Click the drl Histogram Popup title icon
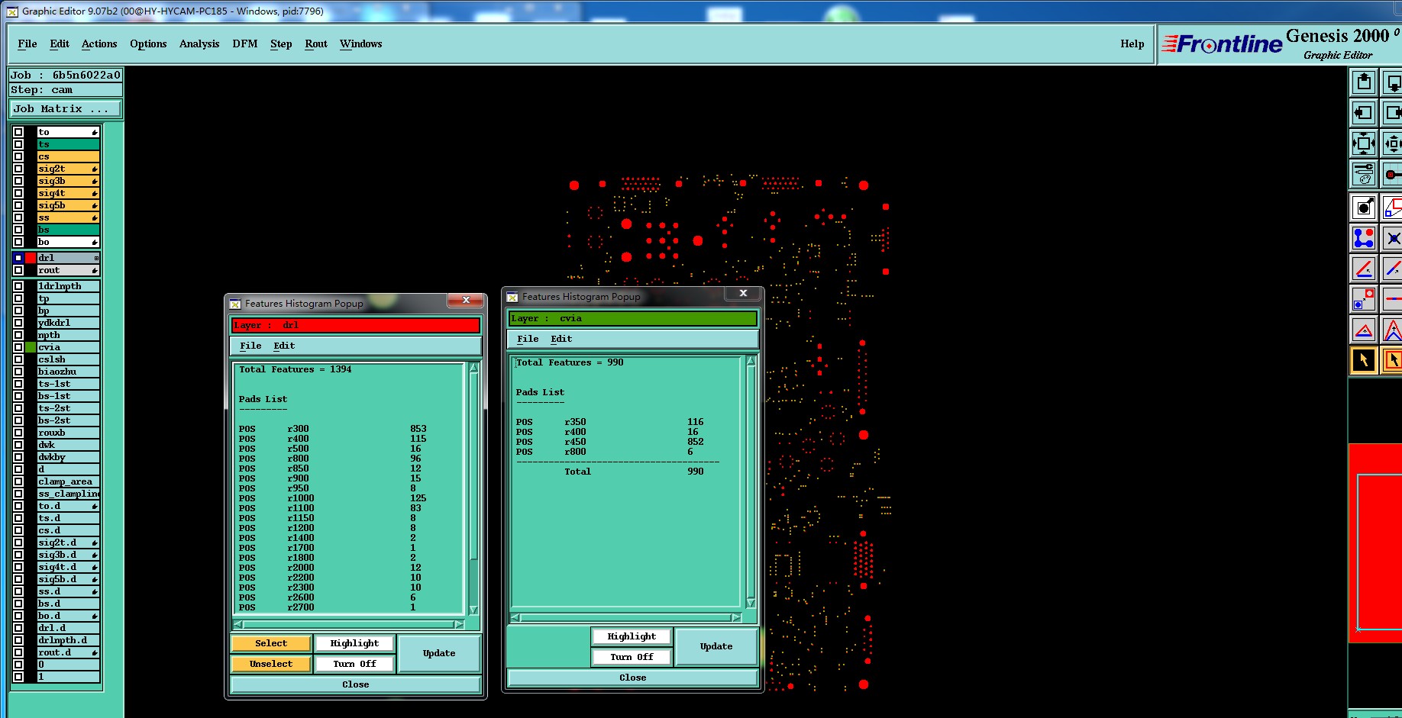The height and width of the screenshot is (718, 1402). [x=235, y=304]
